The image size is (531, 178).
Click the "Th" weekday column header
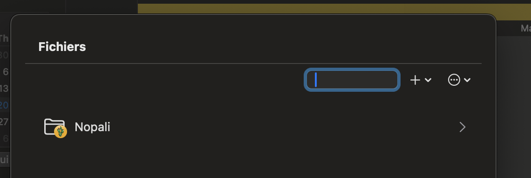pyautogui.click(x=4, y=38)
